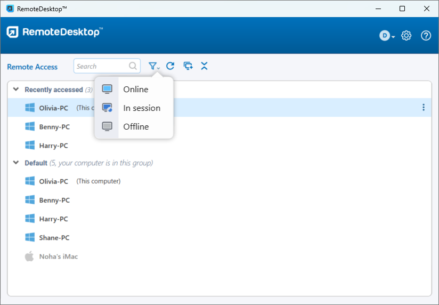Open the settings gear

(x=407, y=36)
